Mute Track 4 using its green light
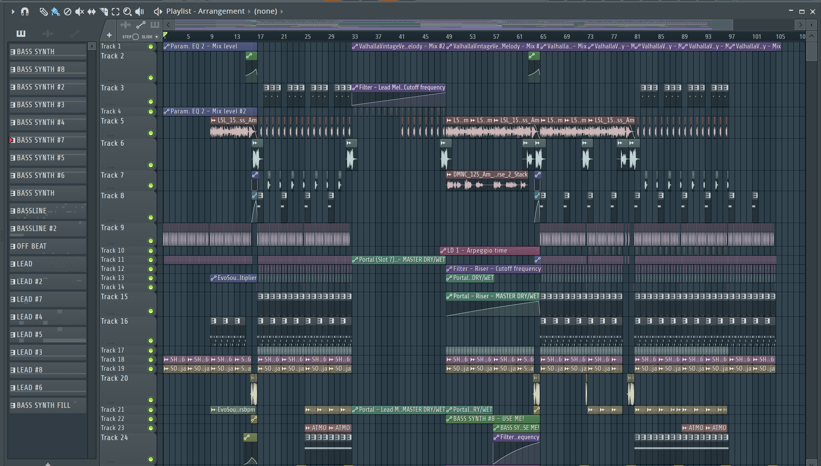Image resolution: width=821 pixels, height=466 pixels. pyautogui.click(x=151, y=112)
